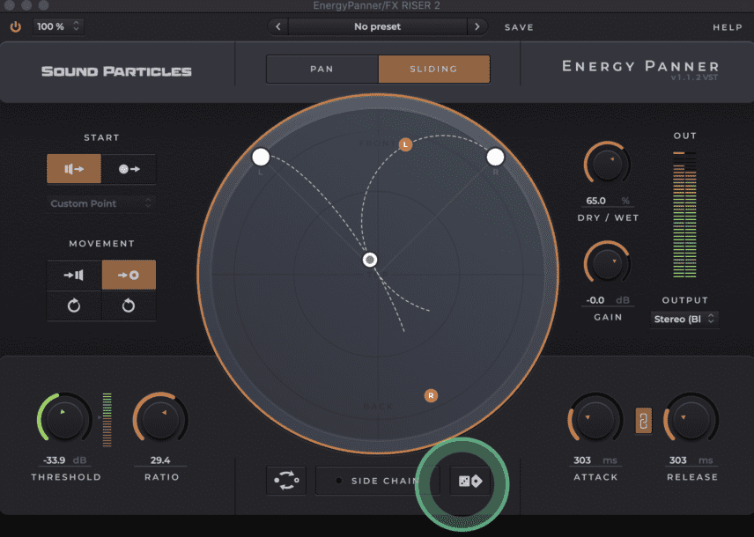754x537 pixels.
Task: Select the Start from speaker icon
Action: pyautogui.click(x=74, y=169)
